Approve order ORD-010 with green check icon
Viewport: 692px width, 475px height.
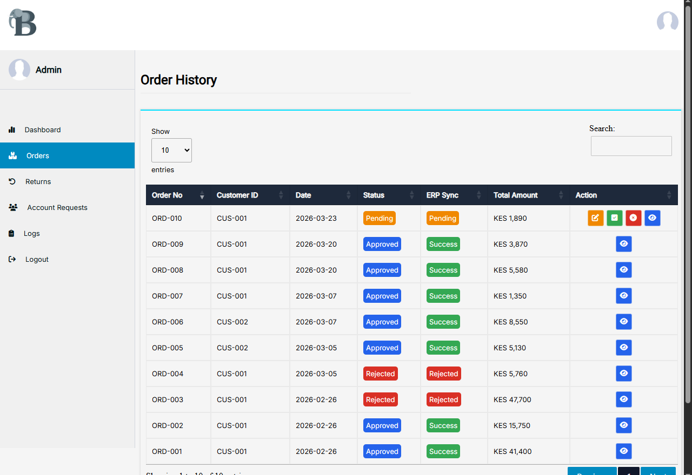pos(615,218)
